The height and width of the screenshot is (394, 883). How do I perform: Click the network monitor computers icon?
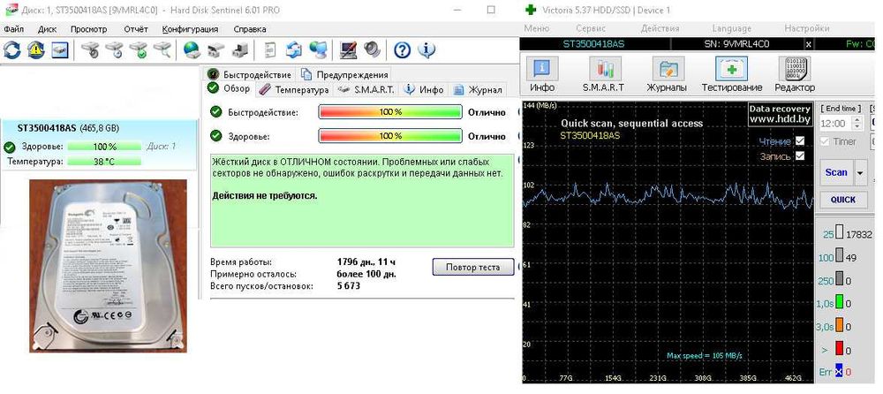point(318,50)
